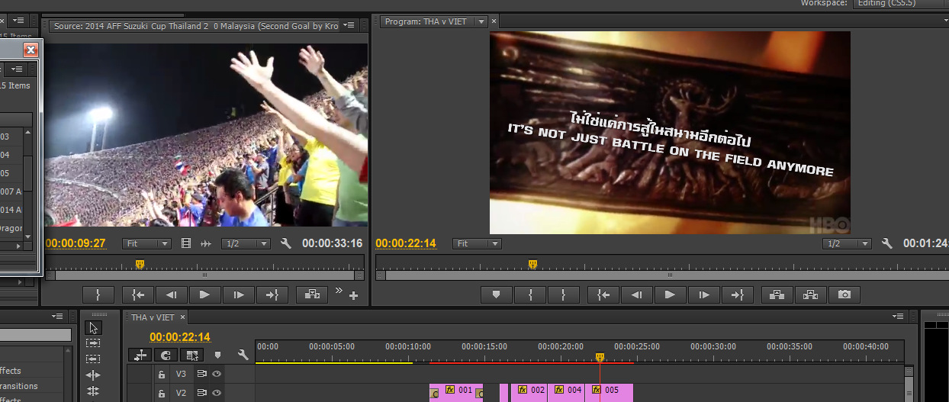Open the Source monitor button editor plus icon
Viewport: 949px width, 402px height.
tap(353, 296)
